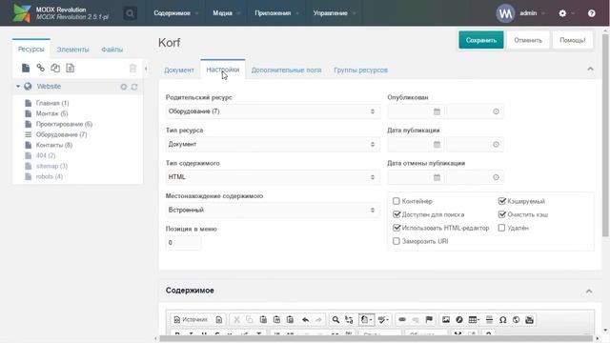Toggle the Использовать HTML-редактор checkbox
The width and height of the screenshot is (610, 343).
pos(396,228)
